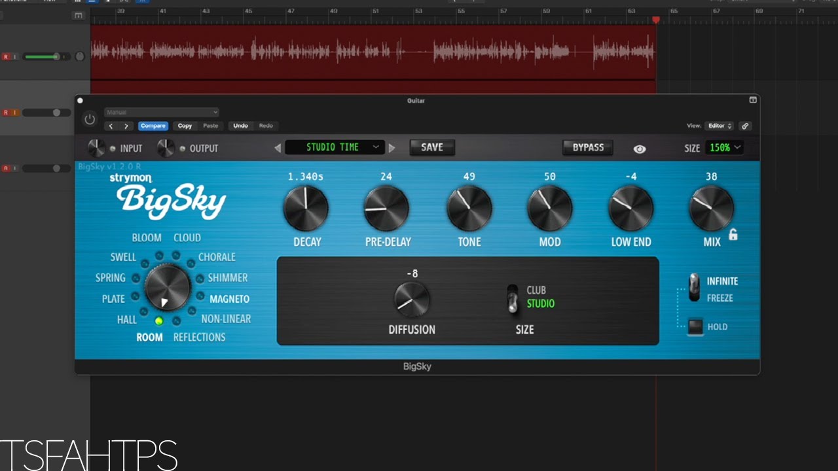This screenshot has height=471, width=838.
Task: Unlock the Mix lock icon
Action: (733, 234)
